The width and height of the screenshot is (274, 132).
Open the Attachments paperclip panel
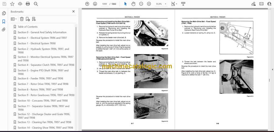pyautogui.click(x=4, y=29)
